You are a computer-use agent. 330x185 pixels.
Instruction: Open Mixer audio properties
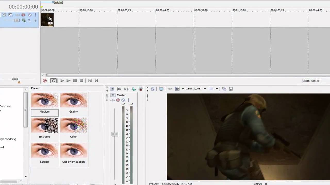click(112, 89)
